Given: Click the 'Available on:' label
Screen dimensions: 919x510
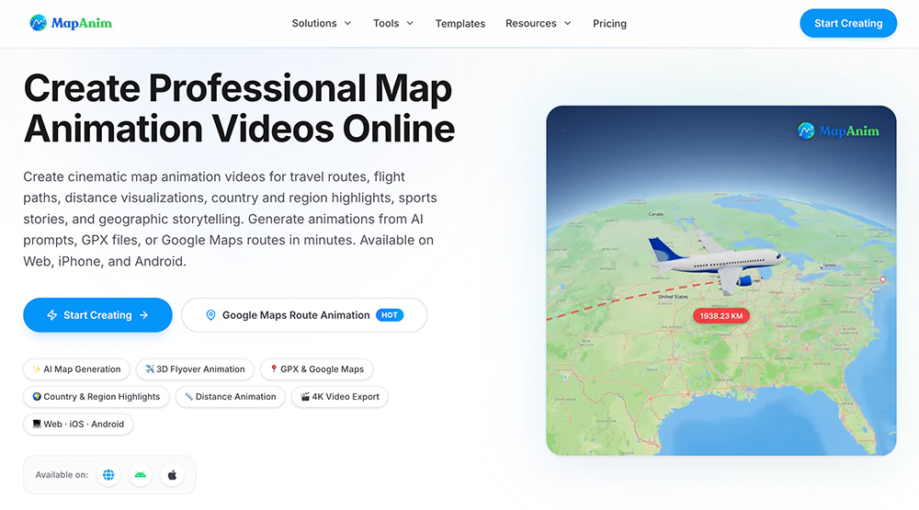Looking at the screenshot, I should point(62,475).
